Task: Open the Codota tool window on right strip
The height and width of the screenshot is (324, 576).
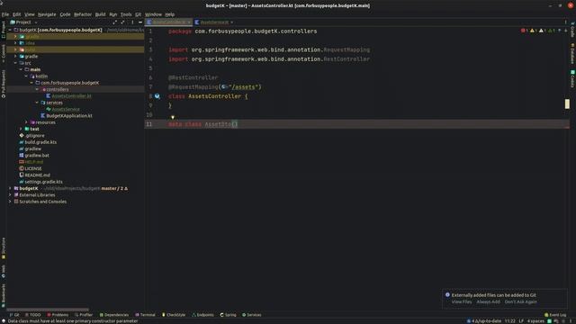Action: (572, 78)
